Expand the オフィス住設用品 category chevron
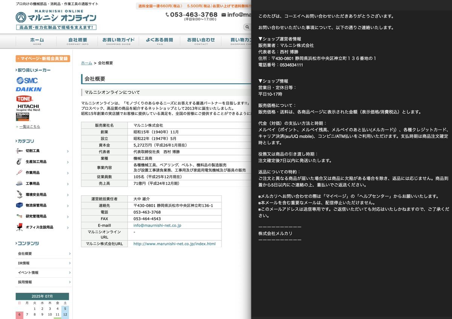This screenshot has width=452, height=319. point(68,228)
